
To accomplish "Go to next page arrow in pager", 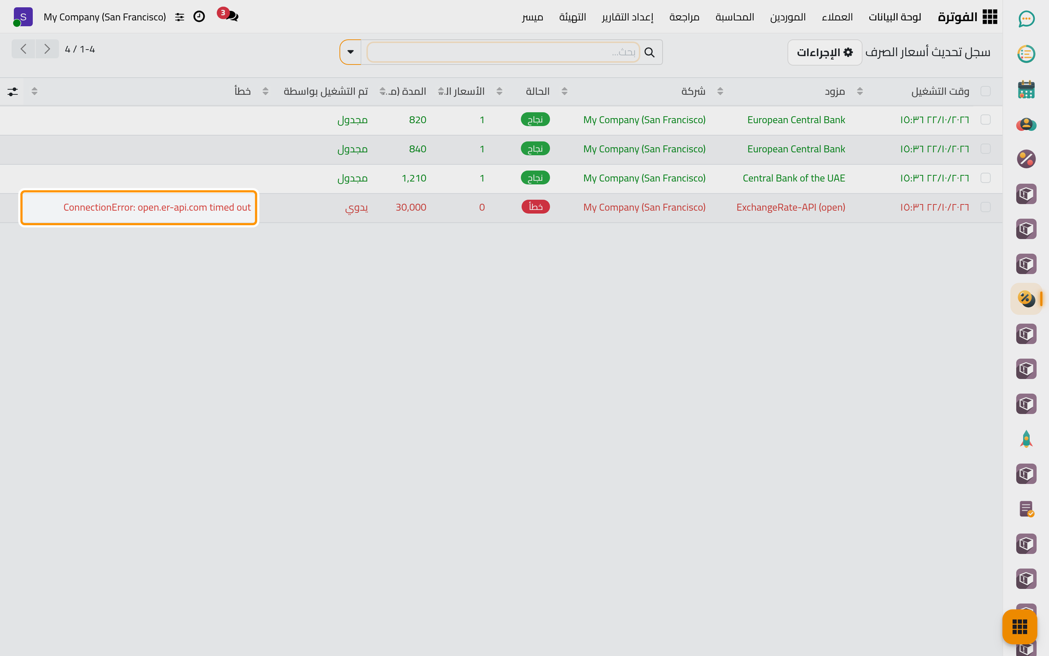I will [47, 49].
